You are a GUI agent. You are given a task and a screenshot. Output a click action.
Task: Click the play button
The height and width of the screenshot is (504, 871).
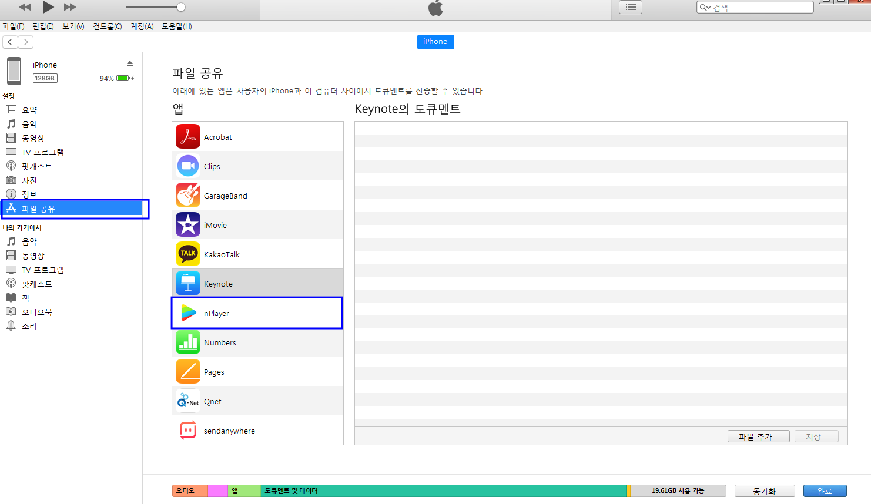[48, 7]
